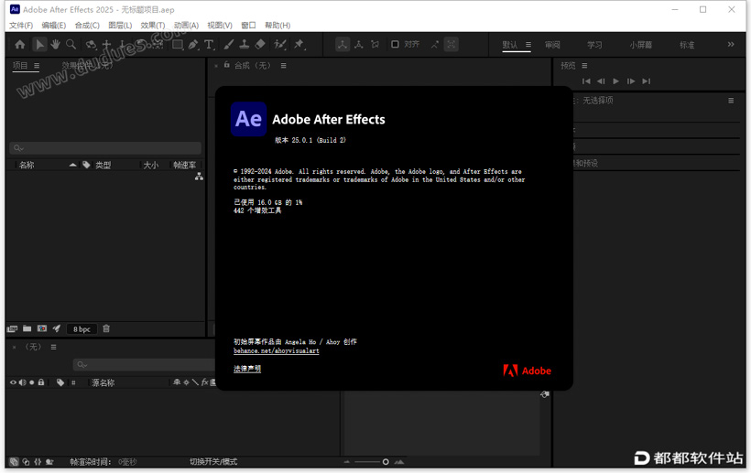Select the Type text tool
751x473 pixels.
(x=209, y=45)
